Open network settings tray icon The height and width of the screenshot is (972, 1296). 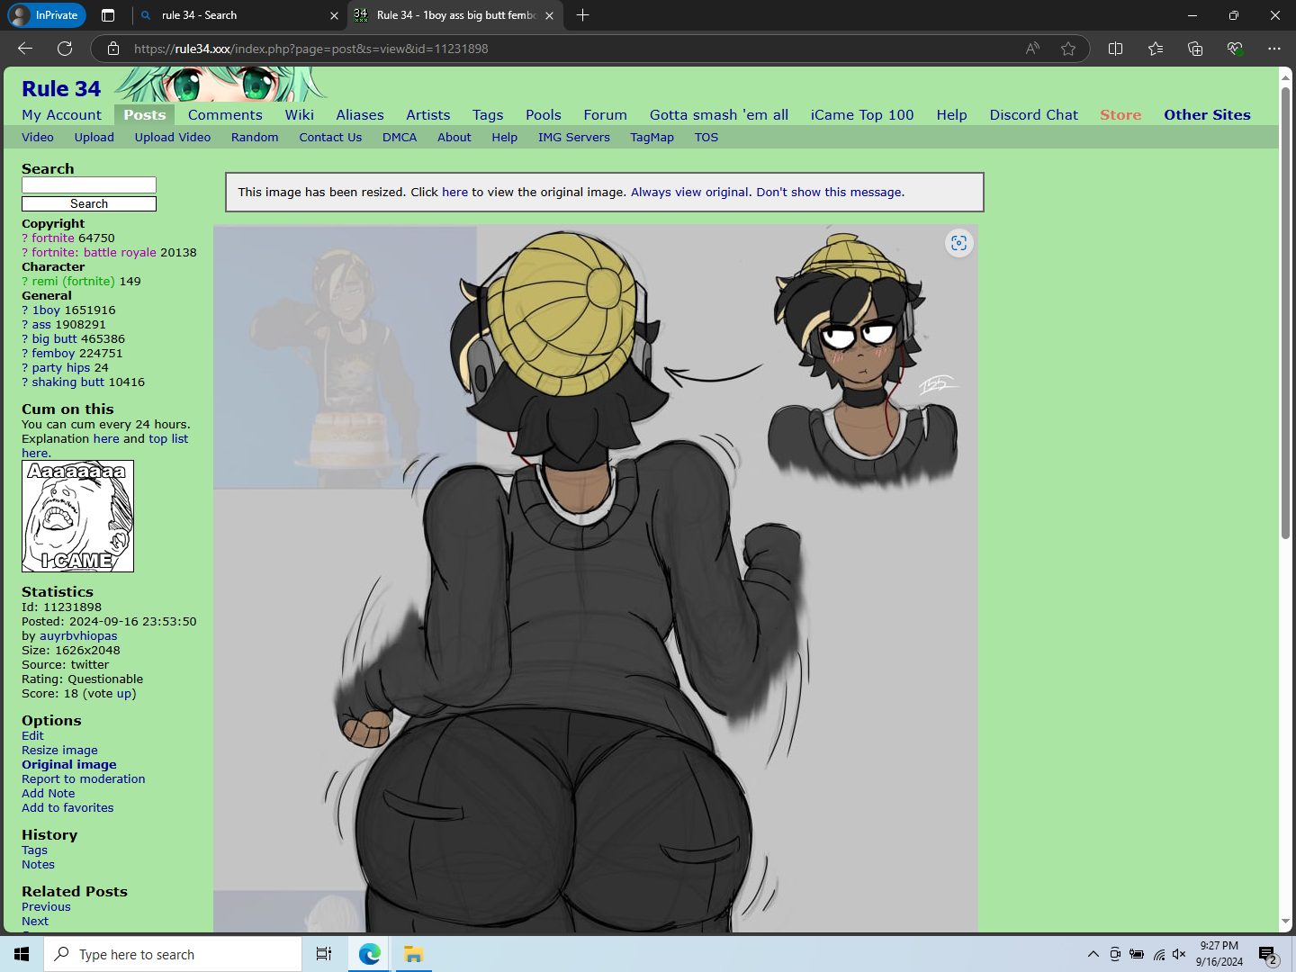coord(1159,954)
